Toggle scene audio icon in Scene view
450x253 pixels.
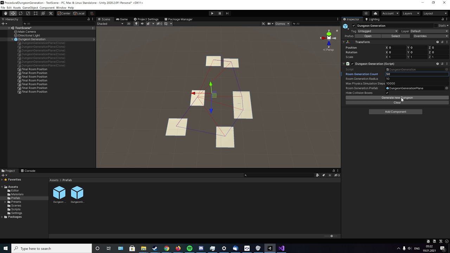(142, 24)
